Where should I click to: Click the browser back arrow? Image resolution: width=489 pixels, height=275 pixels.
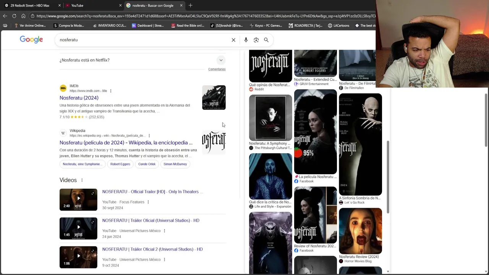click(x=5, y=16)
